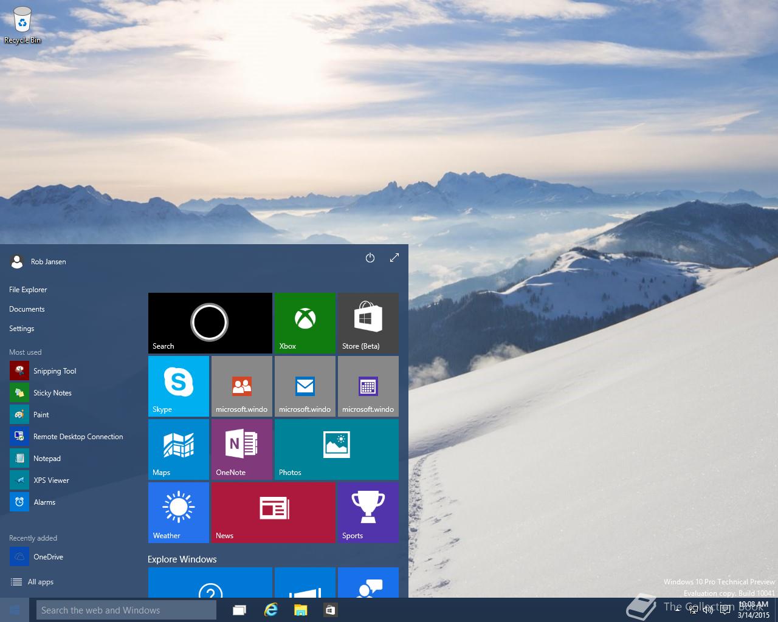
Task: Open the Rob Jansen user account menu
Action: point(38,262)
